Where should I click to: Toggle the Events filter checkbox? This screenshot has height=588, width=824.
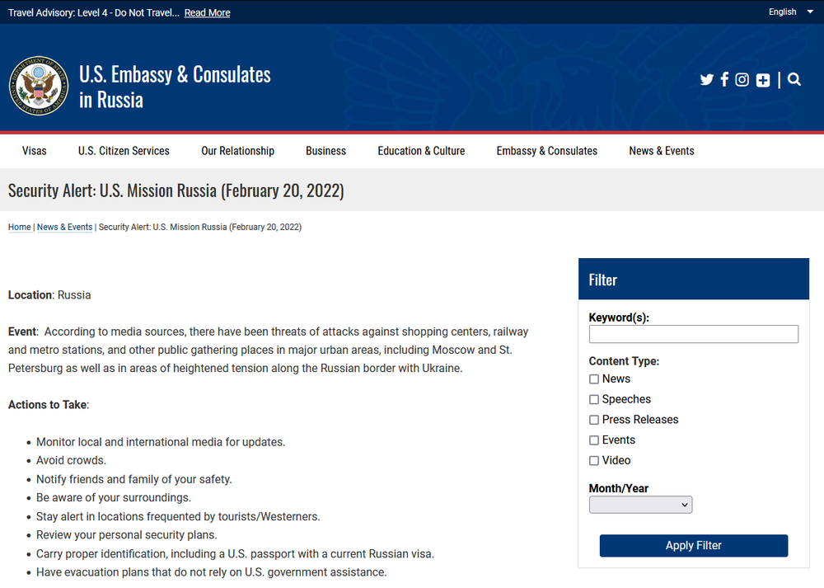pos(594,440)
